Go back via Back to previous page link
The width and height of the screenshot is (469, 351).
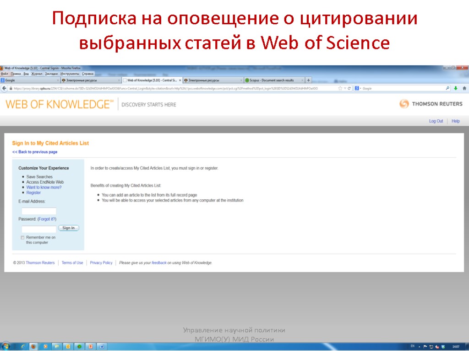pyautogui.click(x=35, y=152)
